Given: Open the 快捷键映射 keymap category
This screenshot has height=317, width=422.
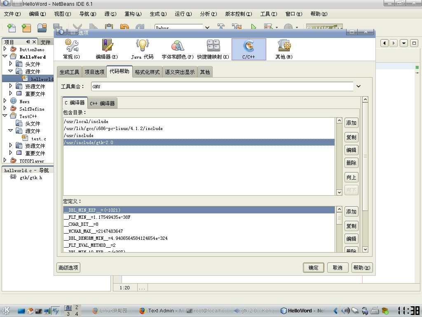Looking at the screenshot, I should click(x=213, y=49).
